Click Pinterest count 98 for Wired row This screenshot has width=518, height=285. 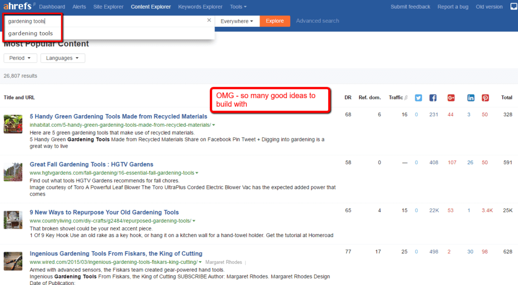[x=485, y=252]
